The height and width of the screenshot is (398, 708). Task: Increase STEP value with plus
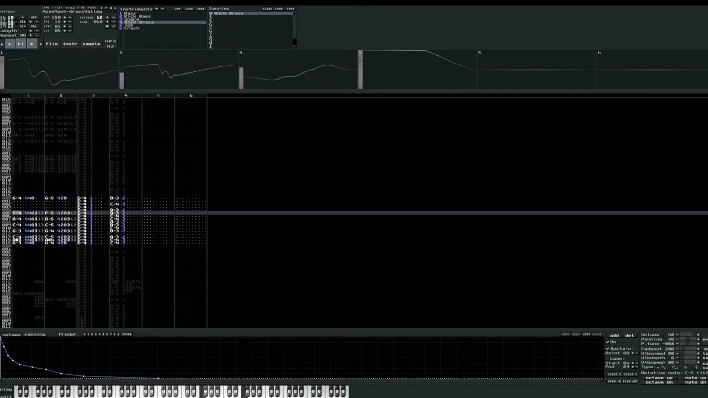pyautogui.click(x=64, y=26)
